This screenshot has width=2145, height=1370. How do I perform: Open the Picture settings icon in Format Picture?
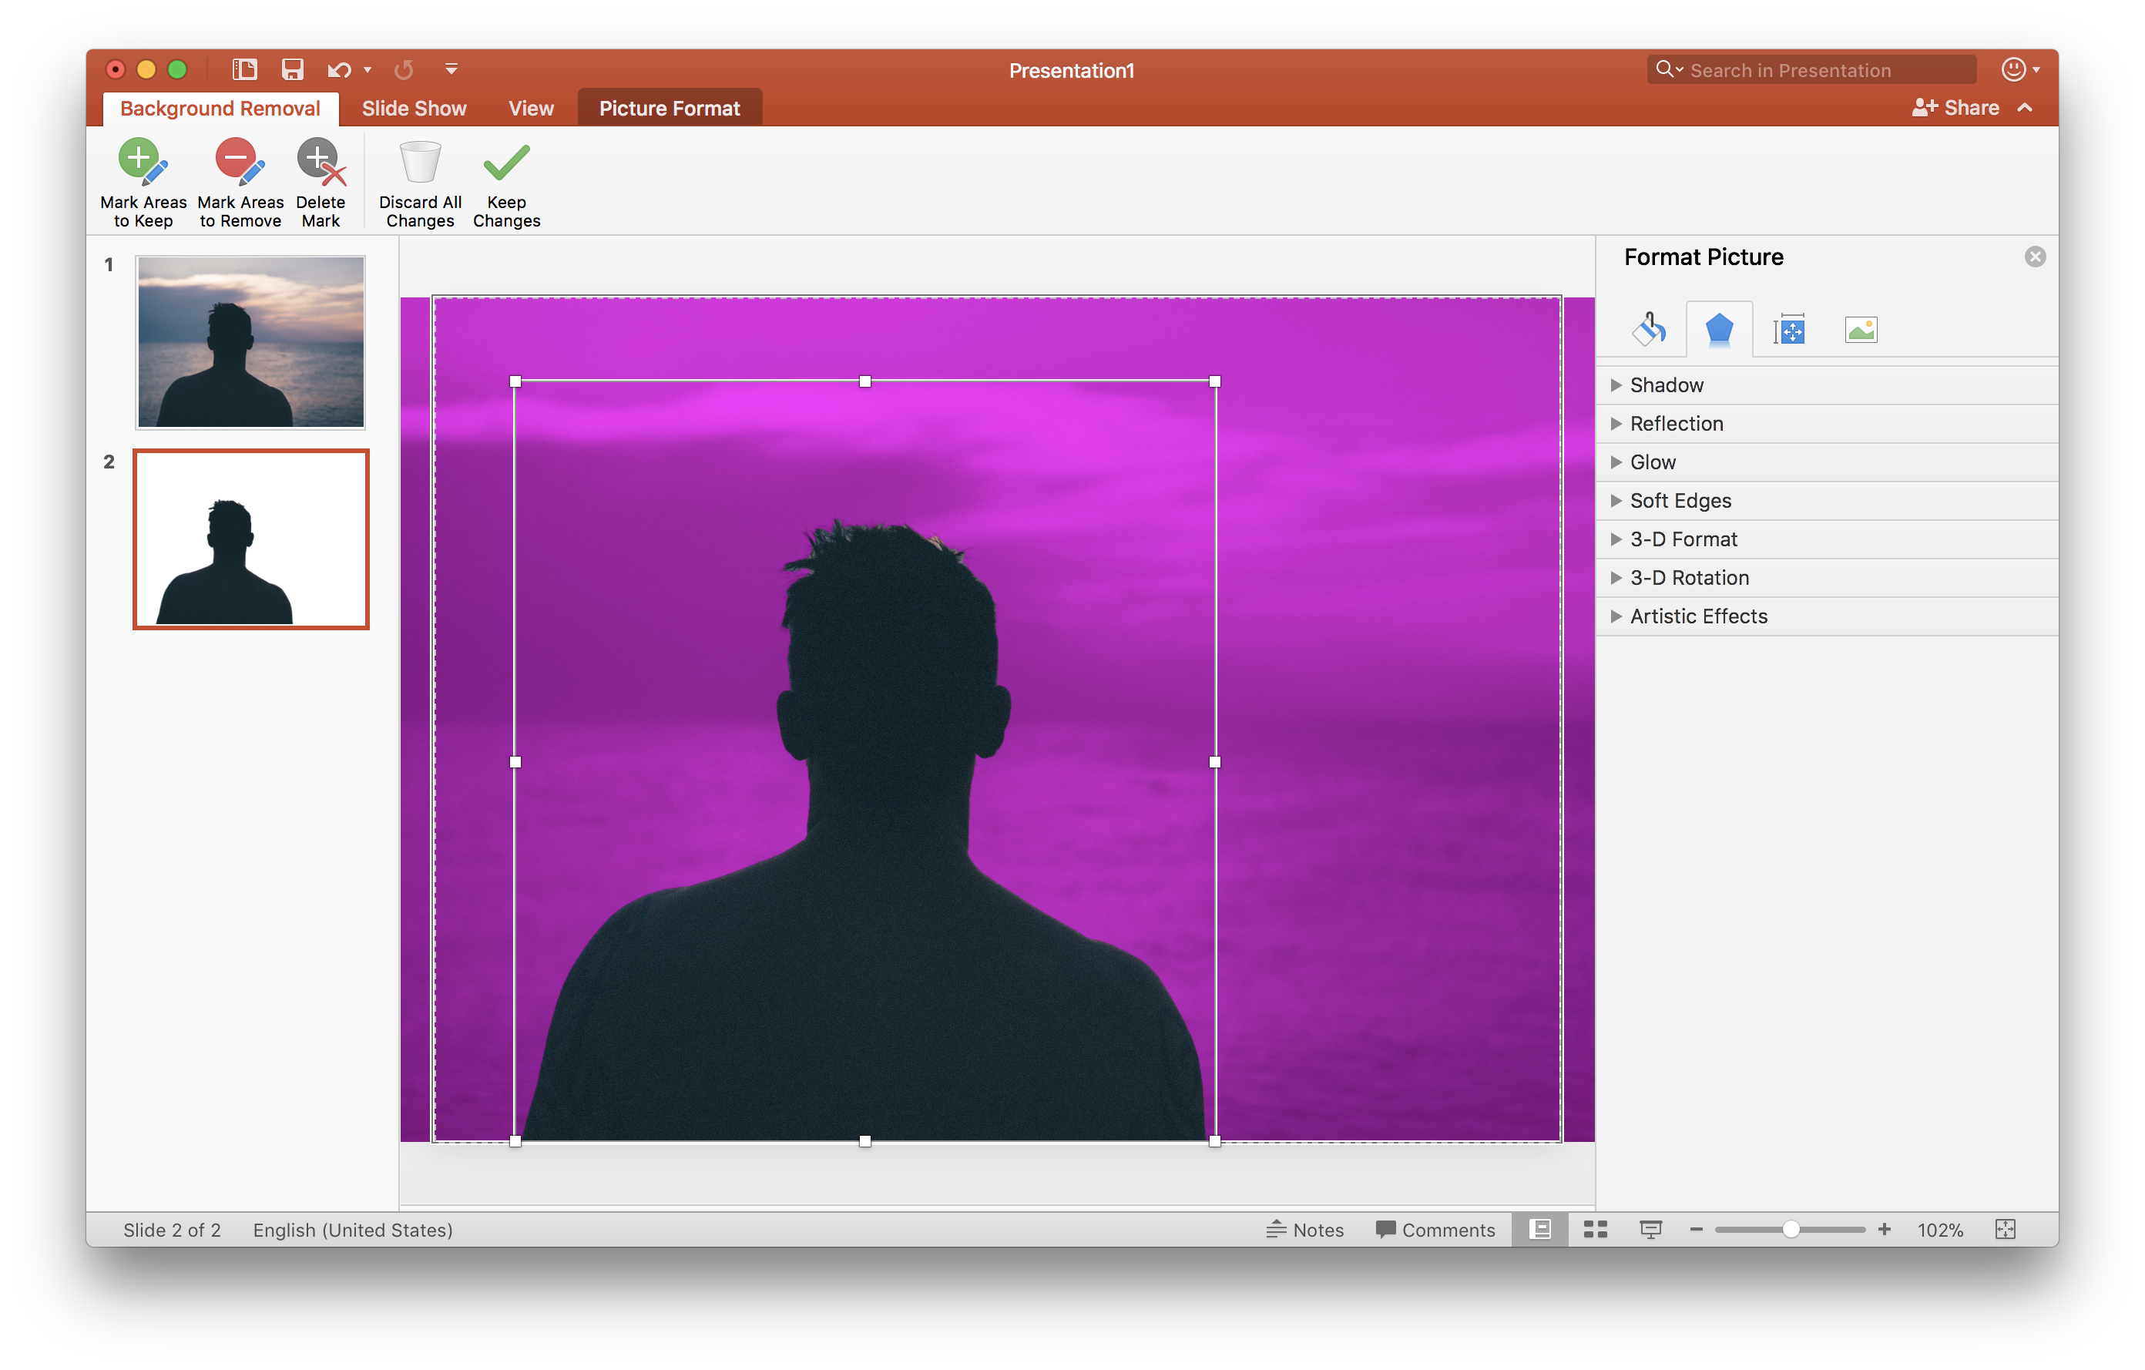coord(1861,329)
